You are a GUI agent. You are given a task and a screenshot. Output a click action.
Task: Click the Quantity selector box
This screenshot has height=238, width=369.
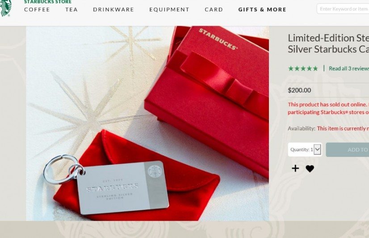click(x=305, y=149)
